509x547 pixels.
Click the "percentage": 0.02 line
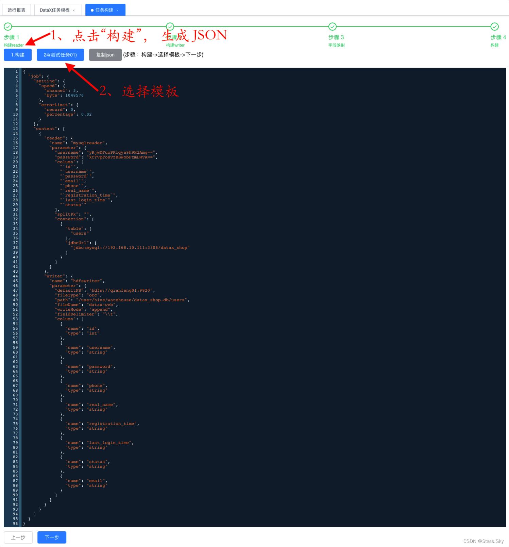(x=68, y=114)
